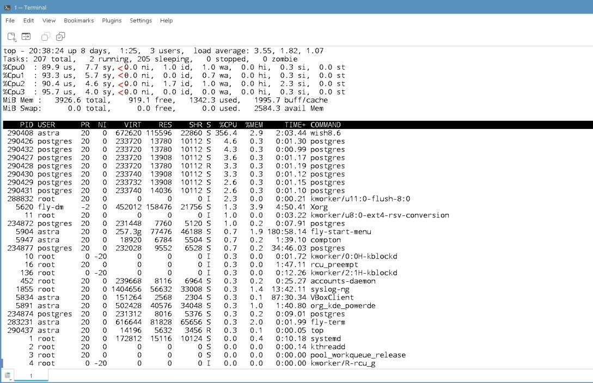Click the paste icon in toolbar
Image resolution: width=593 pixels, height=383 pixels.
(60, 36)
